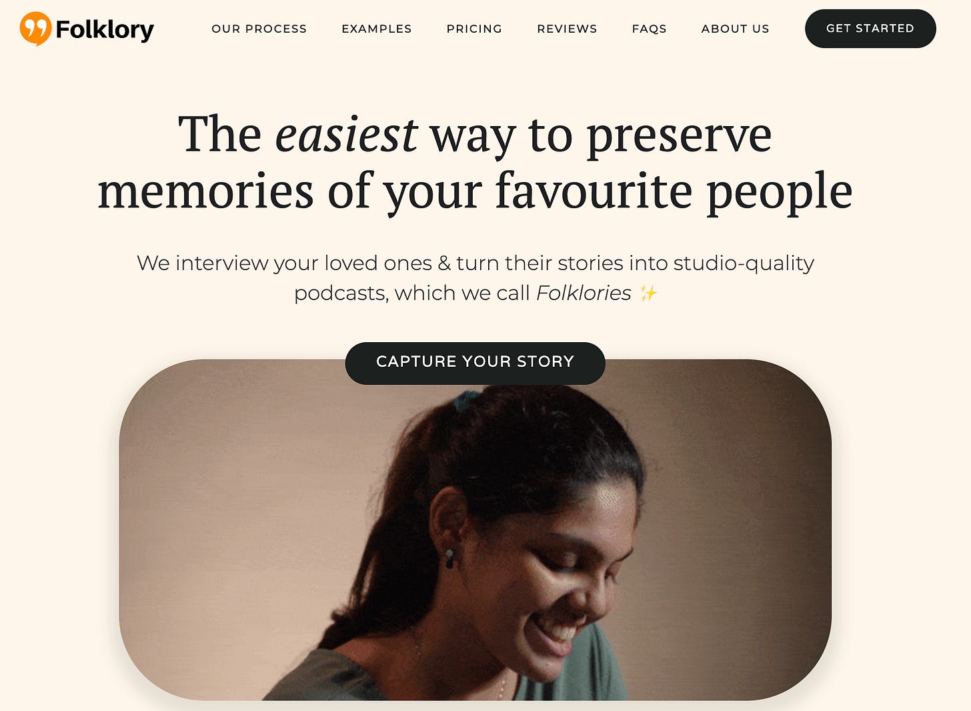This screenshot has height=711, width=971.
Task: Click the teal hair tie in photo
Action: tap(466, 400)
